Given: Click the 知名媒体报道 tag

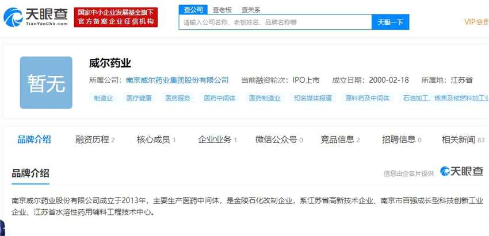Looking at the screenshot, I should point(313,98).
